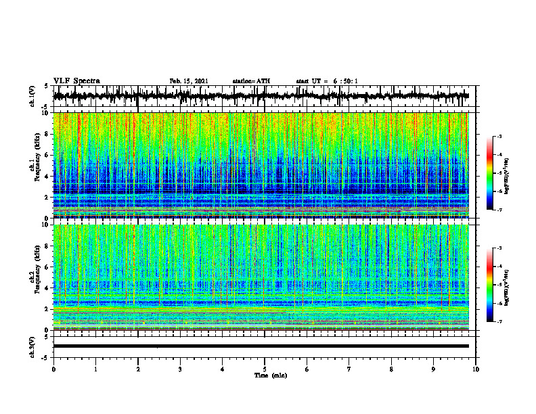Click the "-5" tick on ch.2 colorbar
The height and width of the screenshot is (414, 536).
coord(499,285)
